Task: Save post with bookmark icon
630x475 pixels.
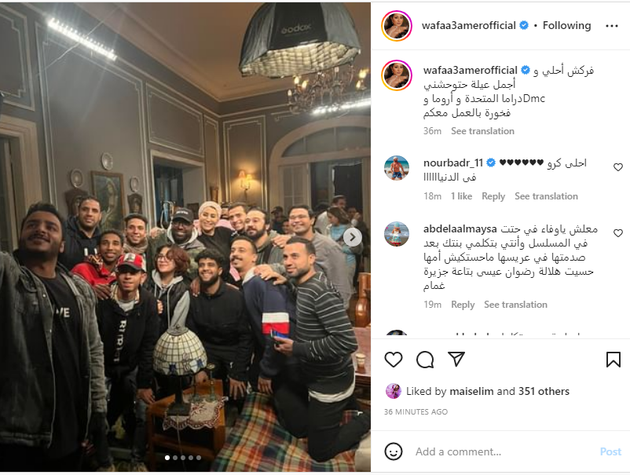Action: coord(614,360)
